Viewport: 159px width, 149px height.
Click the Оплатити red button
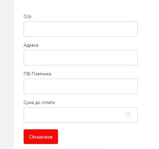point(41,137)
